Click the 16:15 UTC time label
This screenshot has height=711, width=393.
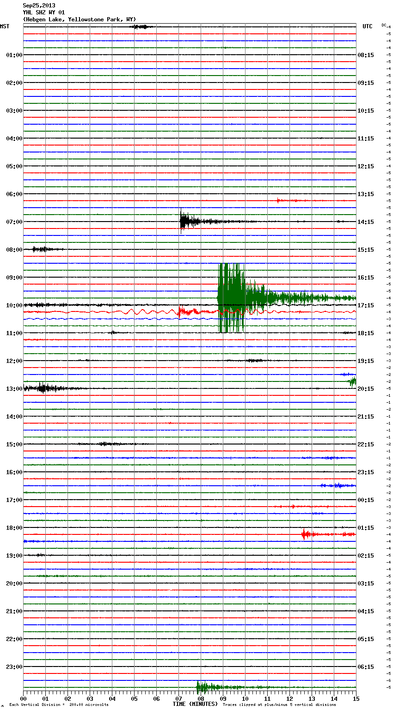(x=366, y=278)
